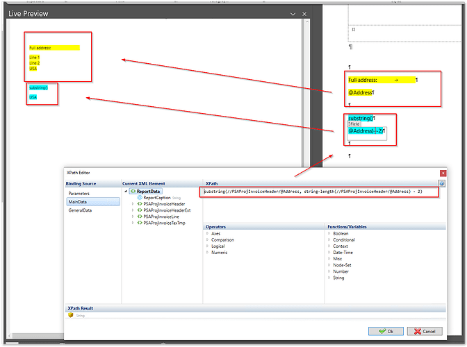Screen dimensions: 467x347
Task: Click PSAProjInvoiceHeader element icon
Action: click(x=140, y=204)
